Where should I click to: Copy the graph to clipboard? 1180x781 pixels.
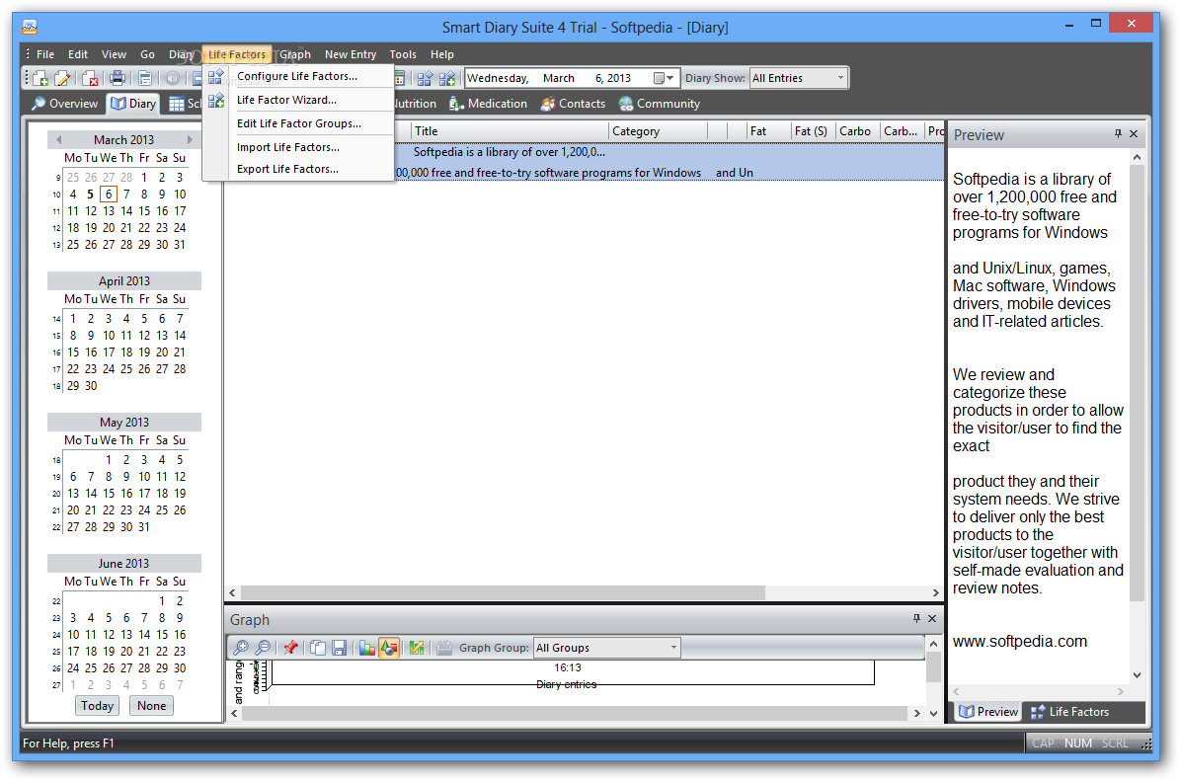[x=318, y=648]
